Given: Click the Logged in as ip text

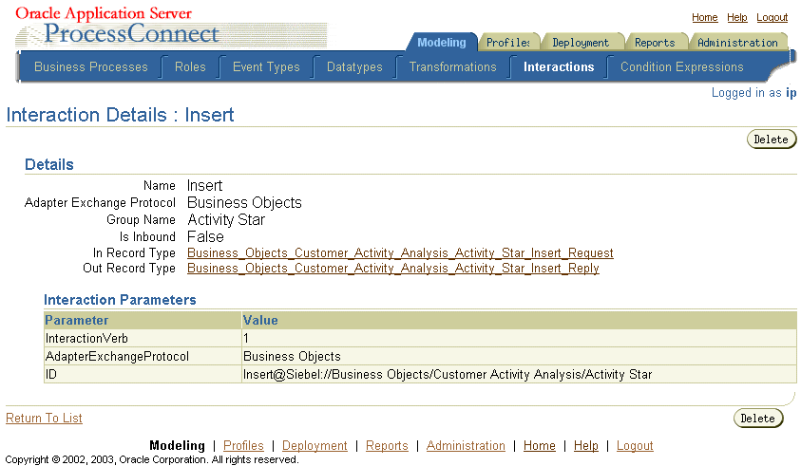Looking at the screenshot, I should 753,93.
